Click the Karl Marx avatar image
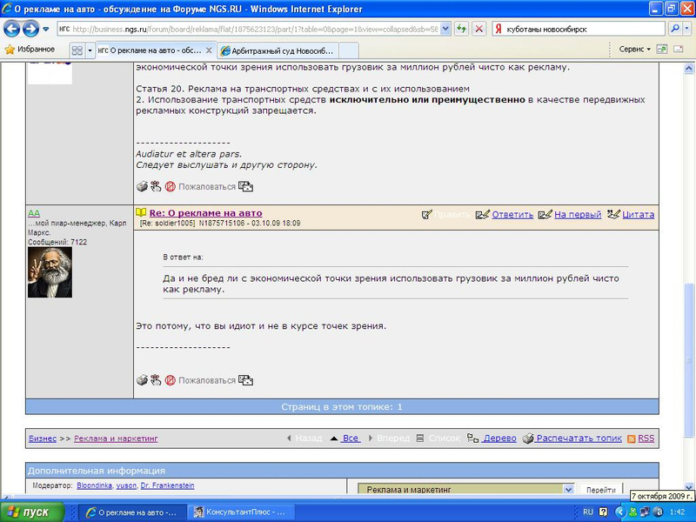Viewport: 696px width, 522px height. point(50,271)
